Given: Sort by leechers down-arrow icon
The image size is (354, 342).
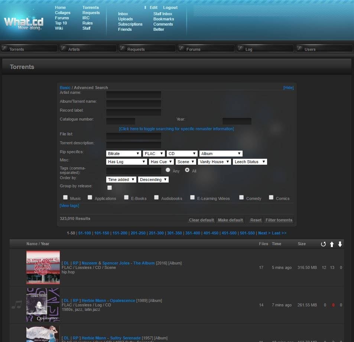Looking at the screenshot, I should point(340,244).
